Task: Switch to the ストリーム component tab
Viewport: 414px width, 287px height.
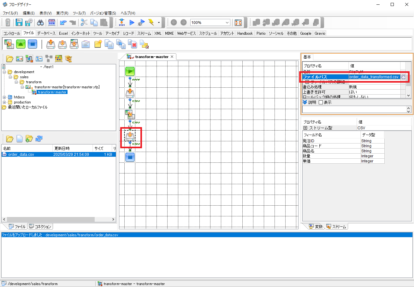Action: (144, 33)
